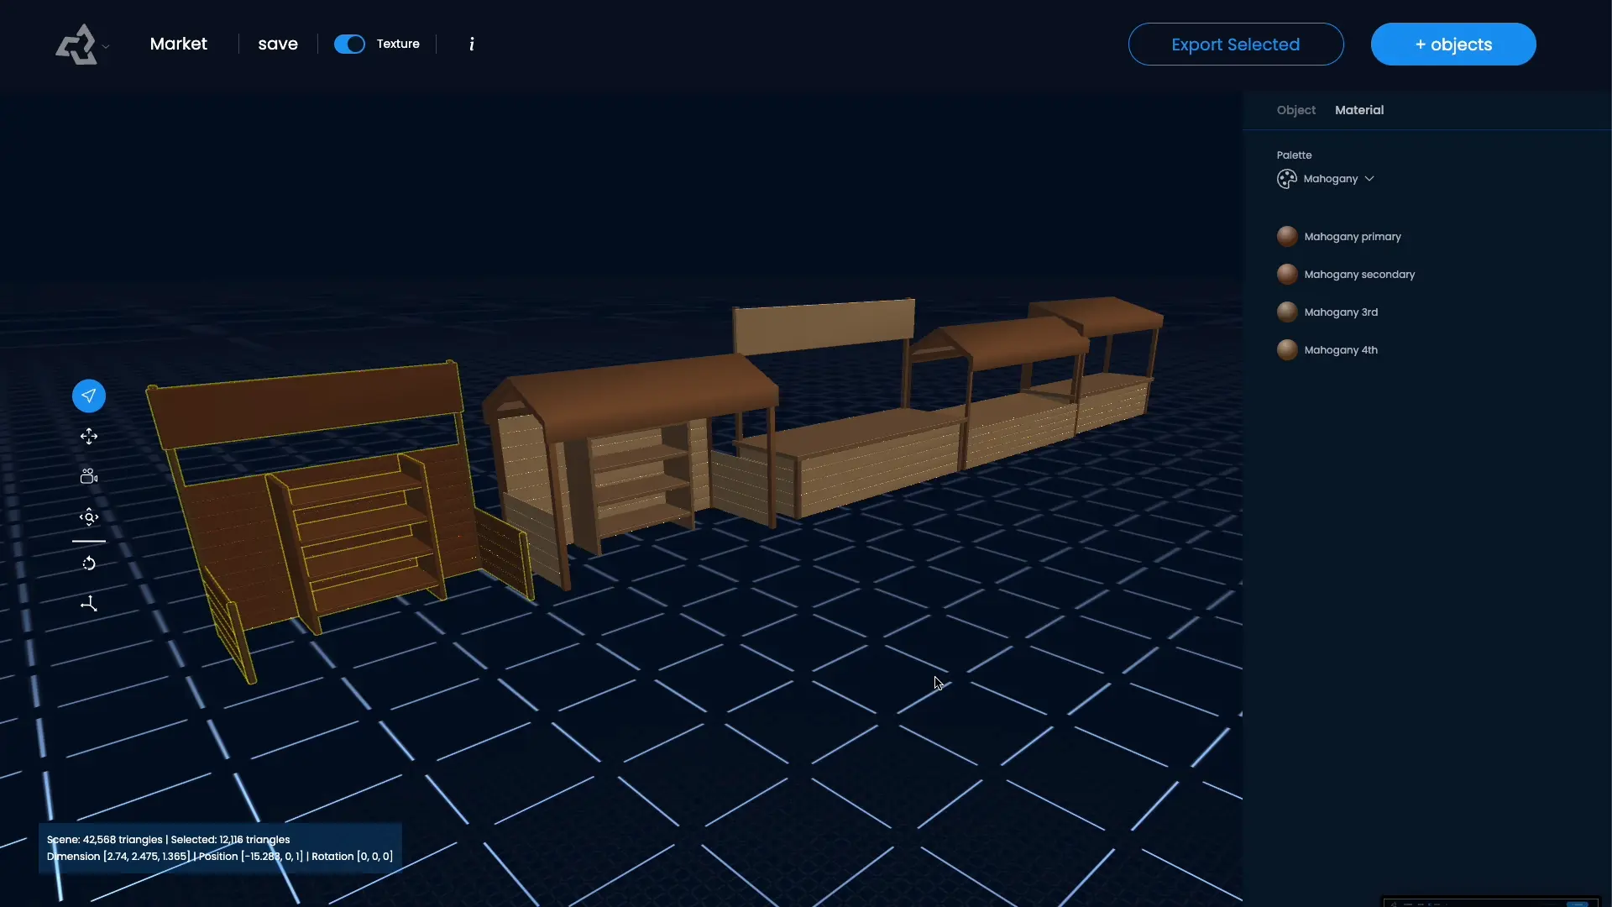1612x907 pixels.
Task: Select the pointer/select tool
Action: 89,396
